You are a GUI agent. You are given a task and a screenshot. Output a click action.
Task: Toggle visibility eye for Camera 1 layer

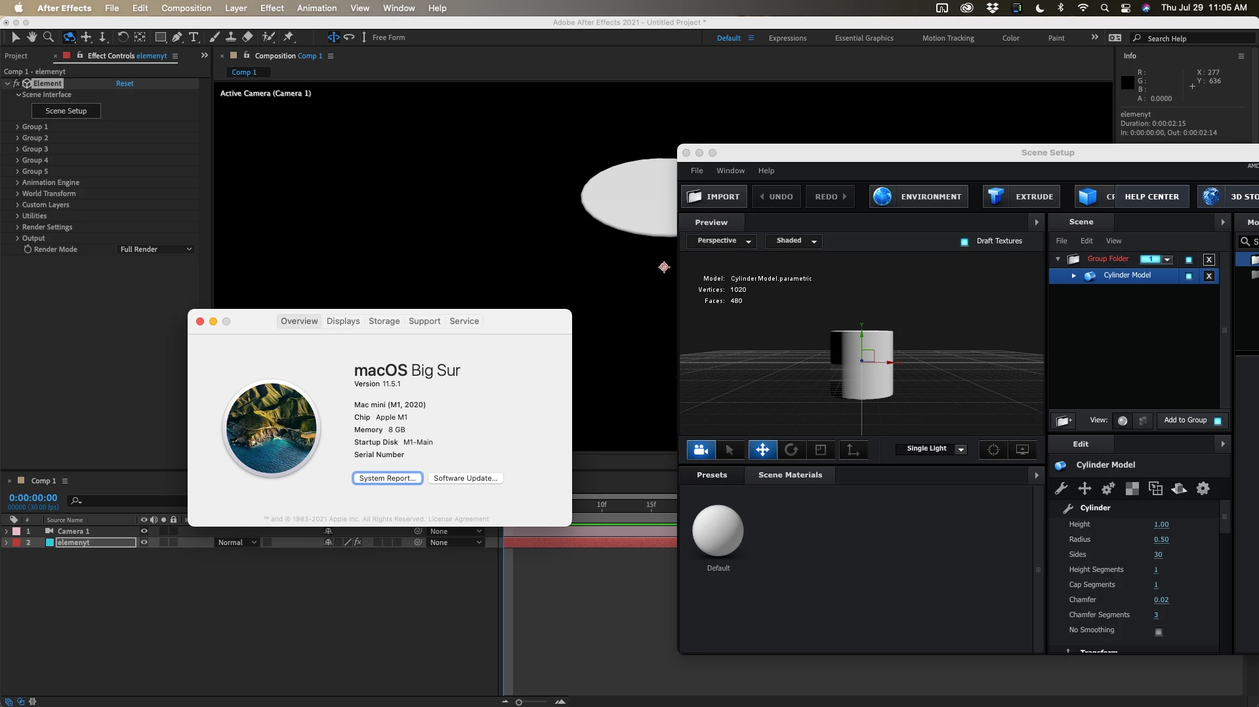144,531
